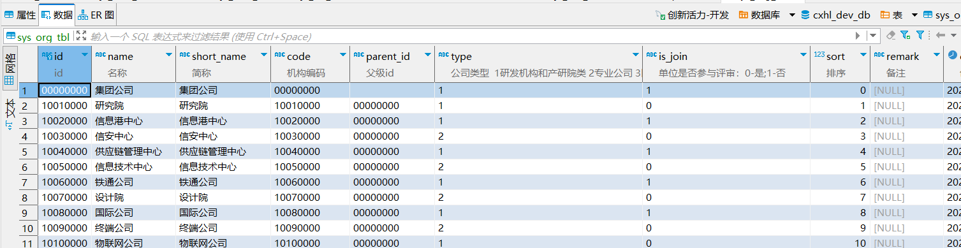The width and height of the screenshot is (961, 248).
Task: Select the name cell 终端公司
Action: 133,228
